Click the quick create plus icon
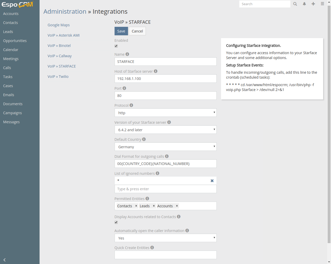 pyautogui.click(x=313, y=4)
